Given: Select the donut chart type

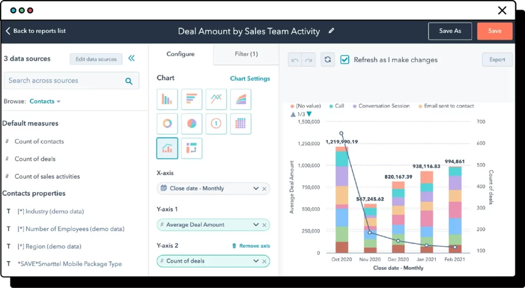Looking at the screenshot, I should point(167,124).
